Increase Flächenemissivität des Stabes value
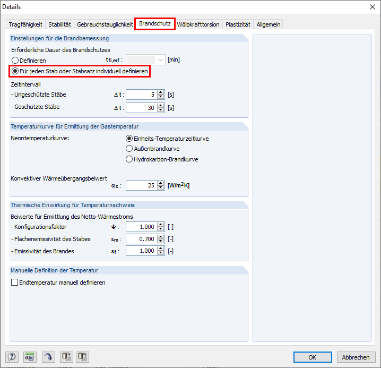 pos(160,237)
